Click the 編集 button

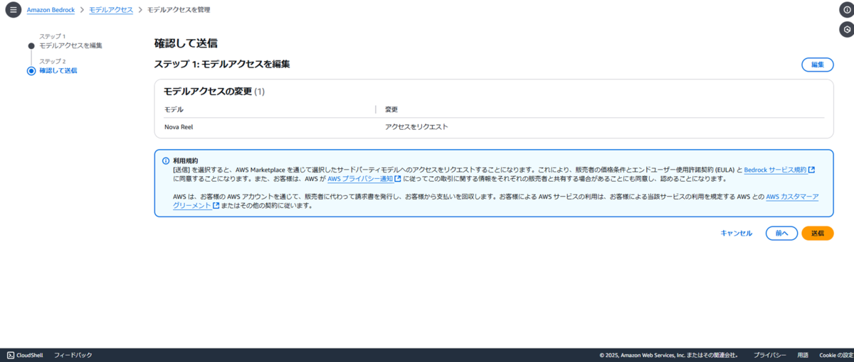click(818, 65)
